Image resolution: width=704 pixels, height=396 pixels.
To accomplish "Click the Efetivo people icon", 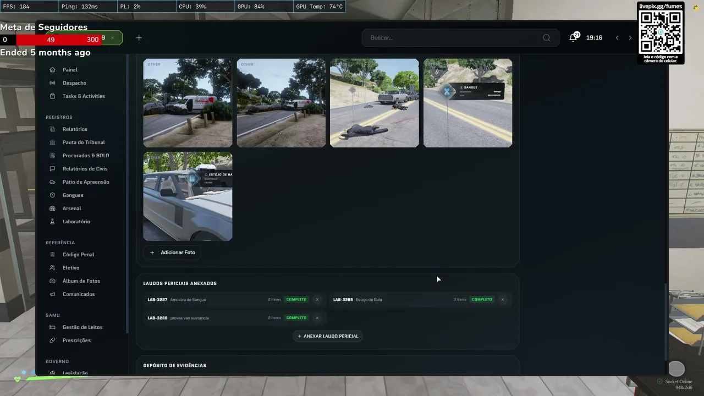I will (52, 268).
